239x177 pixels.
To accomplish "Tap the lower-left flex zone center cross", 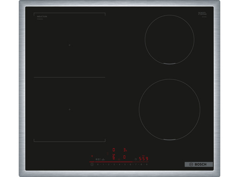I will [x=69, y=109].
